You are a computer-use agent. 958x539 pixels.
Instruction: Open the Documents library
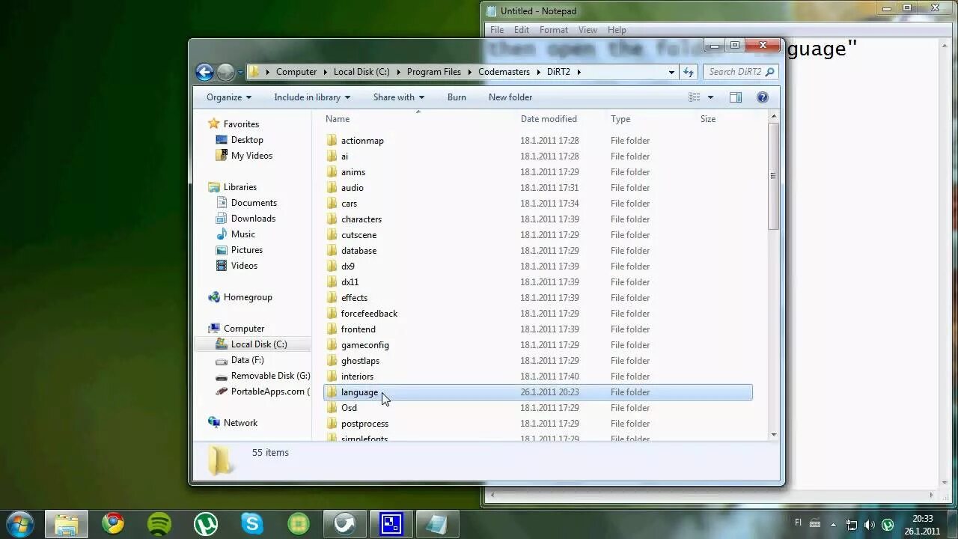coord(254,203)
